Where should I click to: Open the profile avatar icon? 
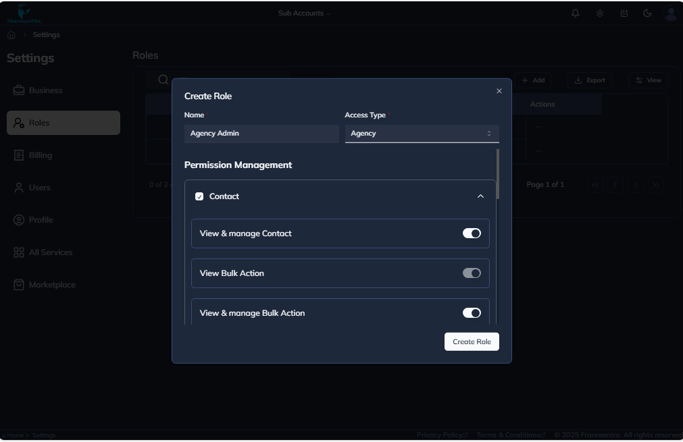tap(669, 13)
